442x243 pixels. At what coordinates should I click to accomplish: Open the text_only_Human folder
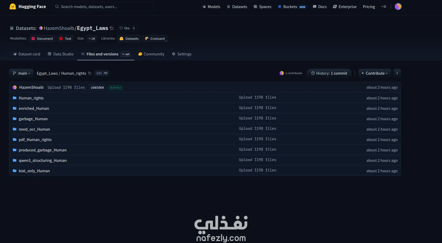34,171
